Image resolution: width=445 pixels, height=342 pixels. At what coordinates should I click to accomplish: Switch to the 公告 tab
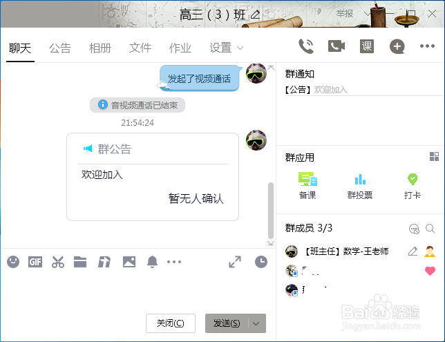60,48
